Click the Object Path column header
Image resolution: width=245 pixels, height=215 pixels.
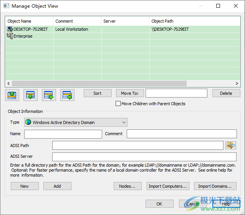(195, 21)
